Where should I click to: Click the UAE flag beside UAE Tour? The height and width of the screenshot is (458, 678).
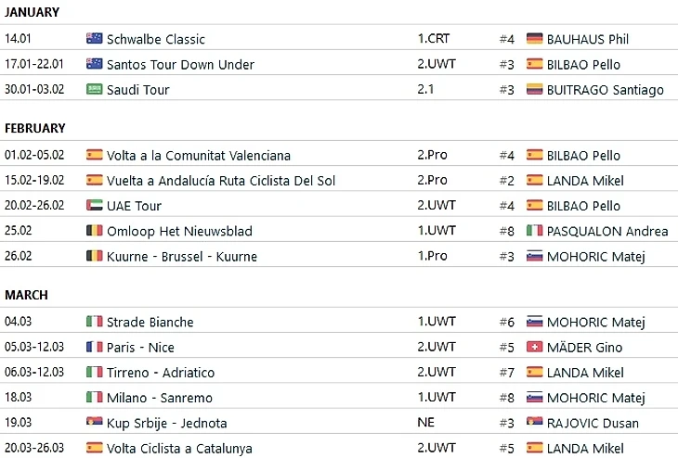[94, 206]
